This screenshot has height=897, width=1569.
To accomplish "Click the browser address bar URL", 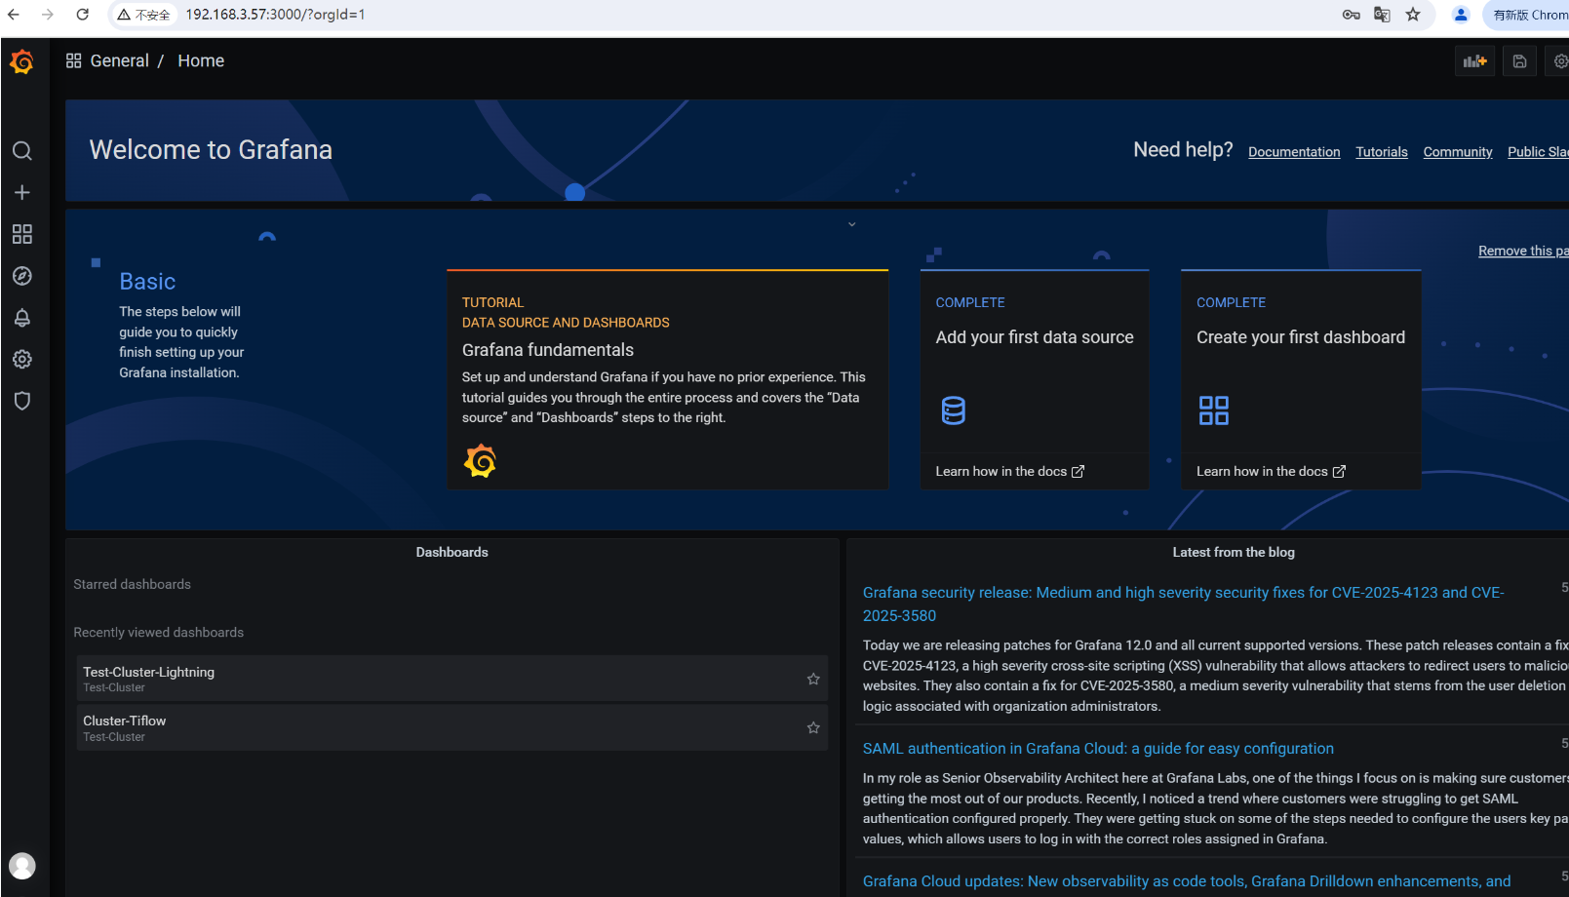I will (x=275, y=15).
